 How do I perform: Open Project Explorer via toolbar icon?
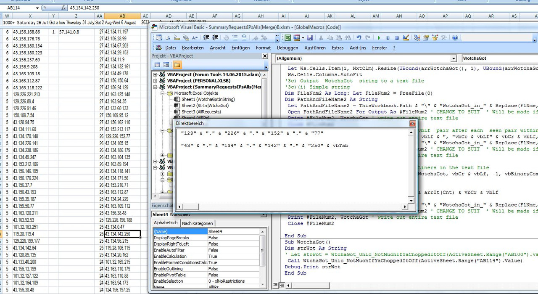417,38
